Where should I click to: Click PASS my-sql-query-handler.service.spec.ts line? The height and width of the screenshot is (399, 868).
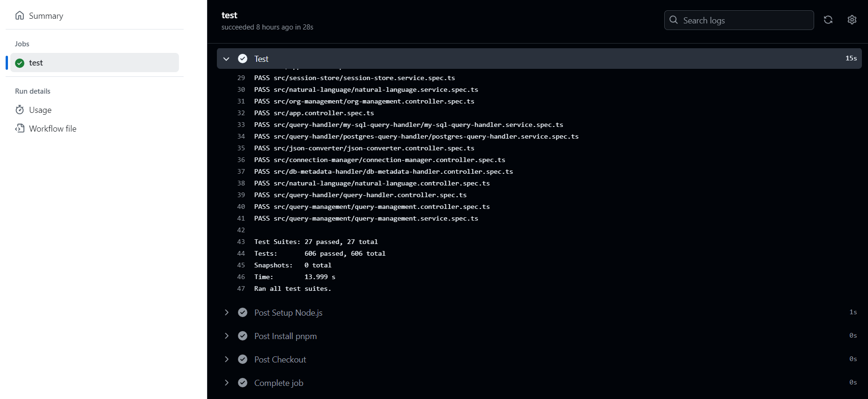[x=409, y=125]
